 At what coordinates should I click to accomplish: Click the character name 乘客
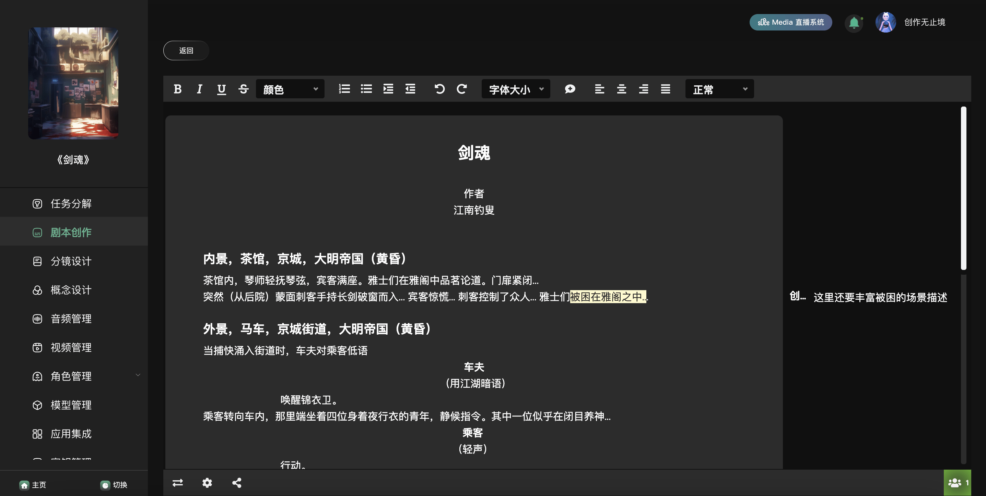coord(473,433)
